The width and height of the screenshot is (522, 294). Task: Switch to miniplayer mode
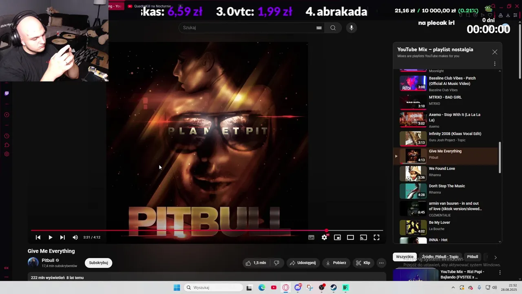337,237
